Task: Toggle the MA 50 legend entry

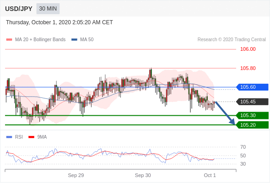Action: [82, 39]
